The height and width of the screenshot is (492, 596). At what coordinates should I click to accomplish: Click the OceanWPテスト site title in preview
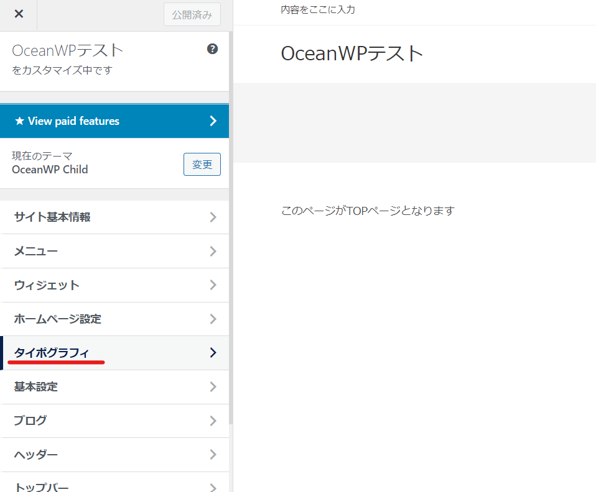(x=352, y=53)
